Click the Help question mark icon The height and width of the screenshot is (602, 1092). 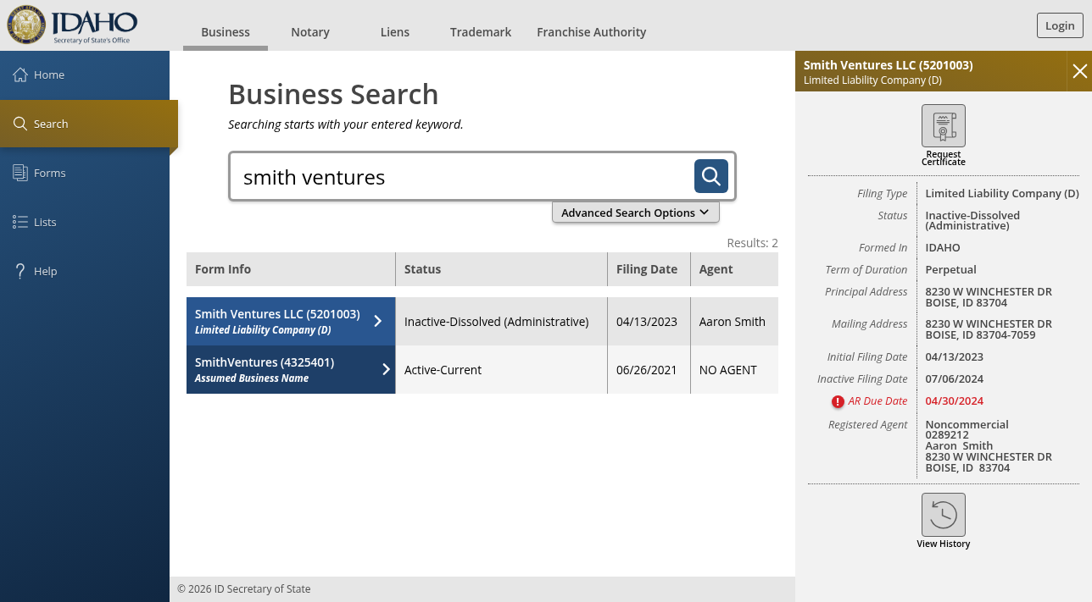(x=20, y=271)
